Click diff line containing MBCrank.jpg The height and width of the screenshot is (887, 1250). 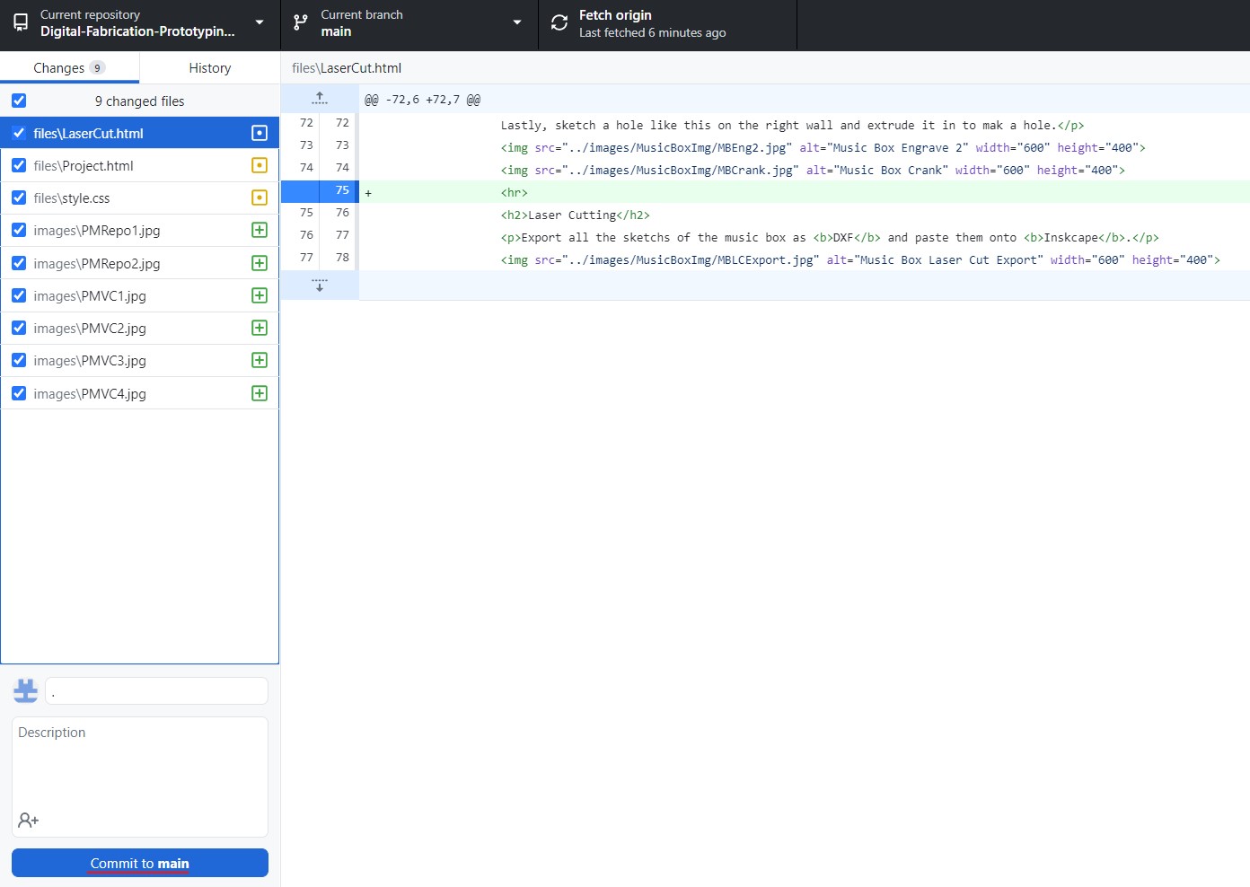(x=805, y=170)
